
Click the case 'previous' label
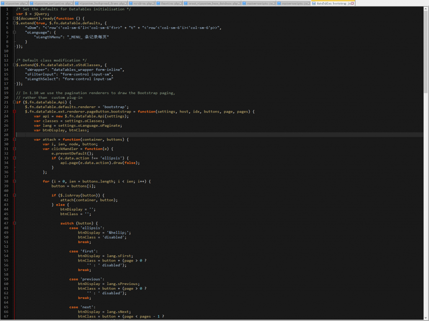click(x=87, y=279)
